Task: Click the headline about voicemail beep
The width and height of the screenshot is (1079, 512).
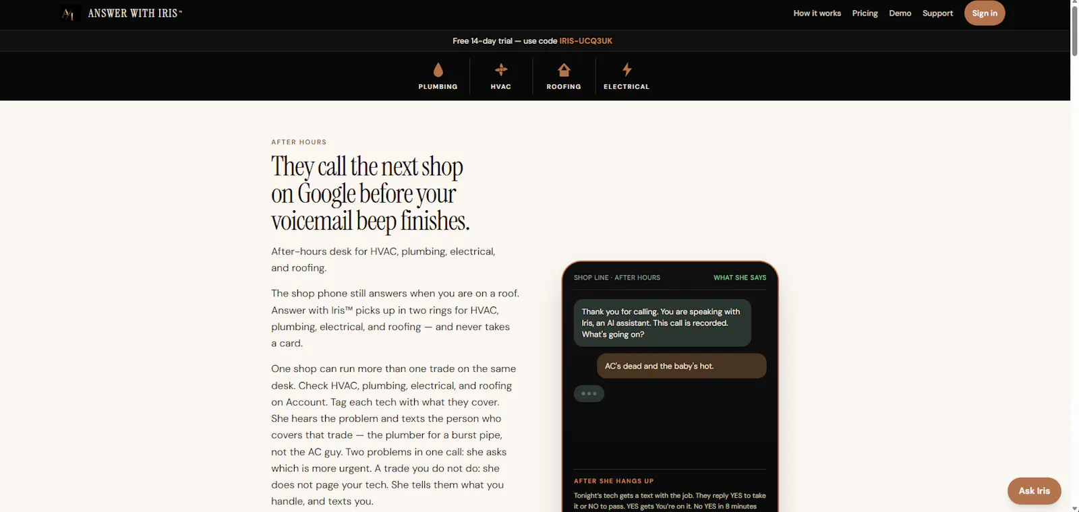Action: tap(370, 194)
